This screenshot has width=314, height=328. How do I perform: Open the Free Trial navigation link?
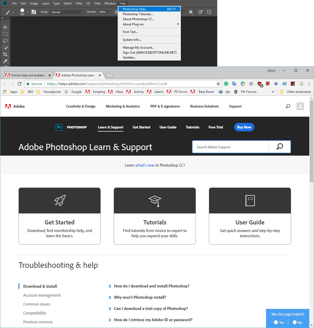216,127
